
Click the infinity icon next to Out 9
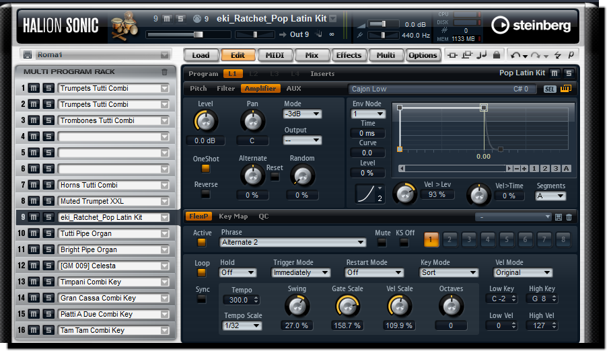tap(332, 34)
